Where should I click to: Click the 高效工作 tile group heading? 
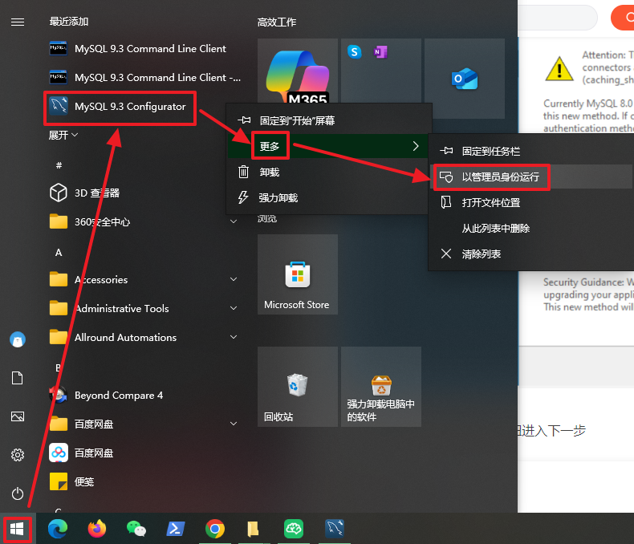coord(277,22)
